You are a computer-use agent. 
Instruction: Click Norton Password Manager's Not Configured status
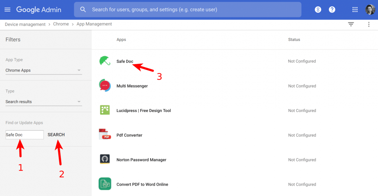(x=302, y=160)
